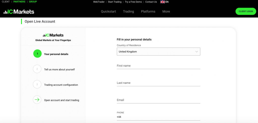The height and width of the screenshot is (123, 258).
Task: Click the Email input field
Action: [158, 100]
